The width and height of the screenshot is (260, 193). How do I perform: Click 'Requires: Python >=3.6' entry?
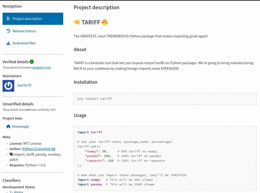click(x=28, y=165)
